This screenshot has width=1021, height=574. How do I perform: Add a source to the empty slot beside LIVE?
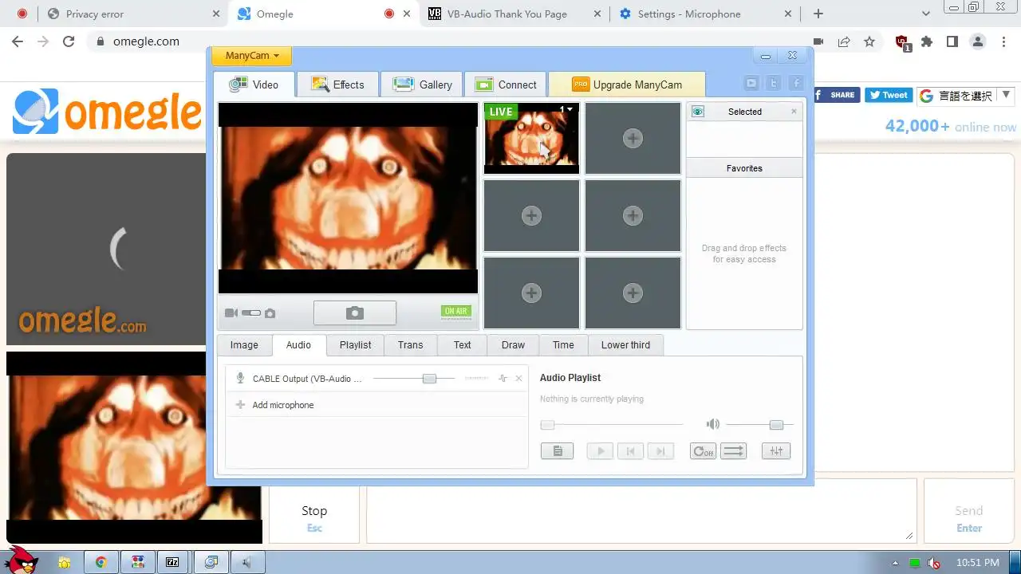633,138
